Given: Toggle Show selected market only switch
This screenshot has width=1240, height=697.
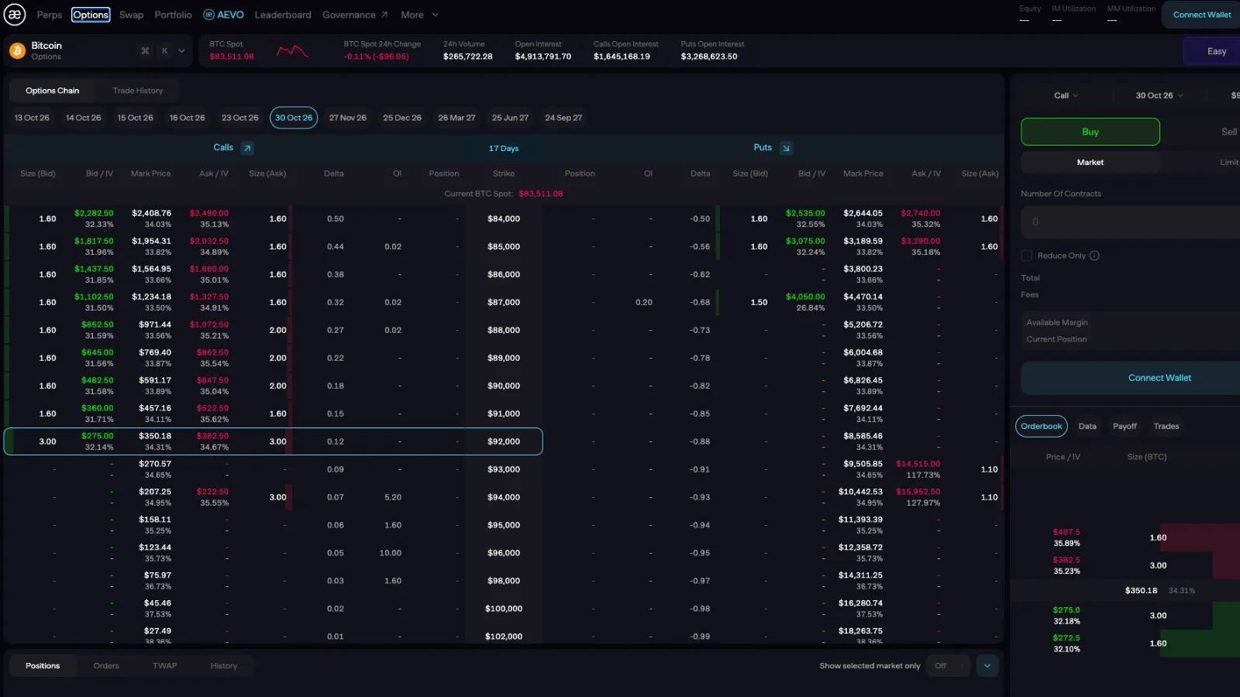Looking at the screenshot, I should tap(948, 666).
